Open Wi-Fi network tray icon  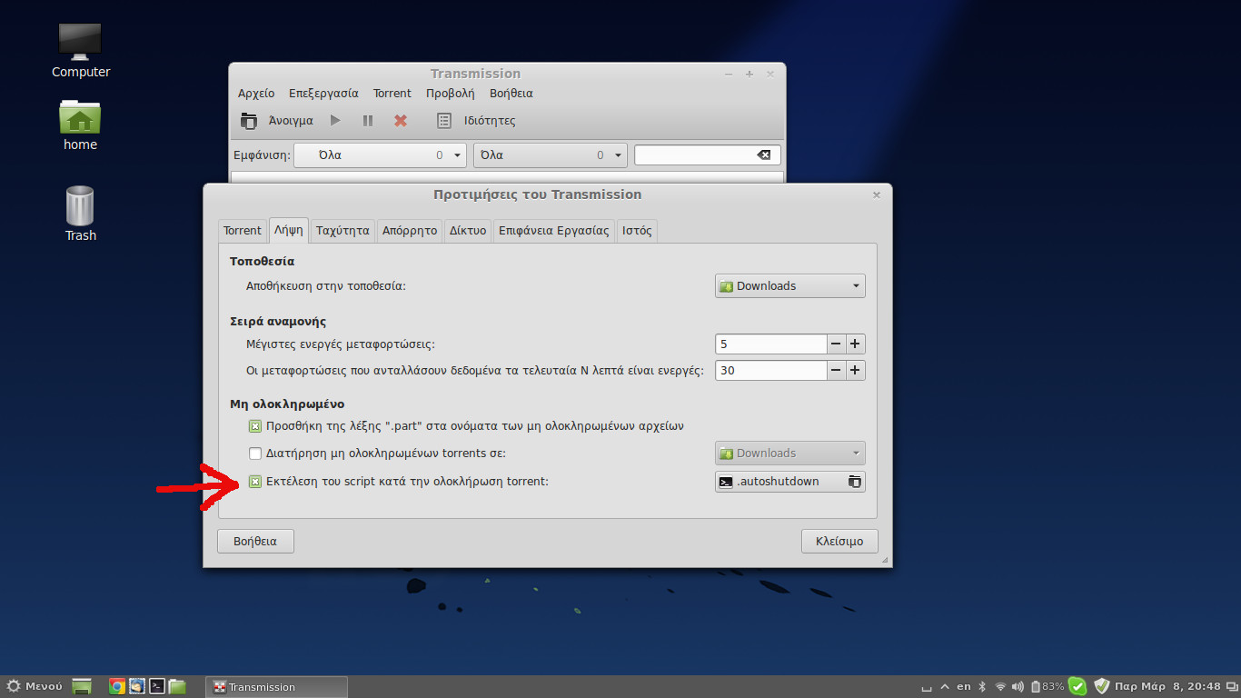(x=1000, y=686)
